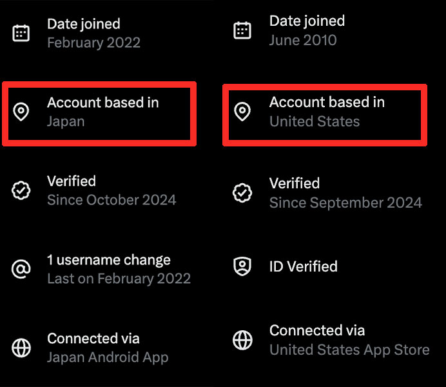446x387 pixels.
Task: Click the verified badge icon beside September 2024
Action: click(x=242, y=192)
